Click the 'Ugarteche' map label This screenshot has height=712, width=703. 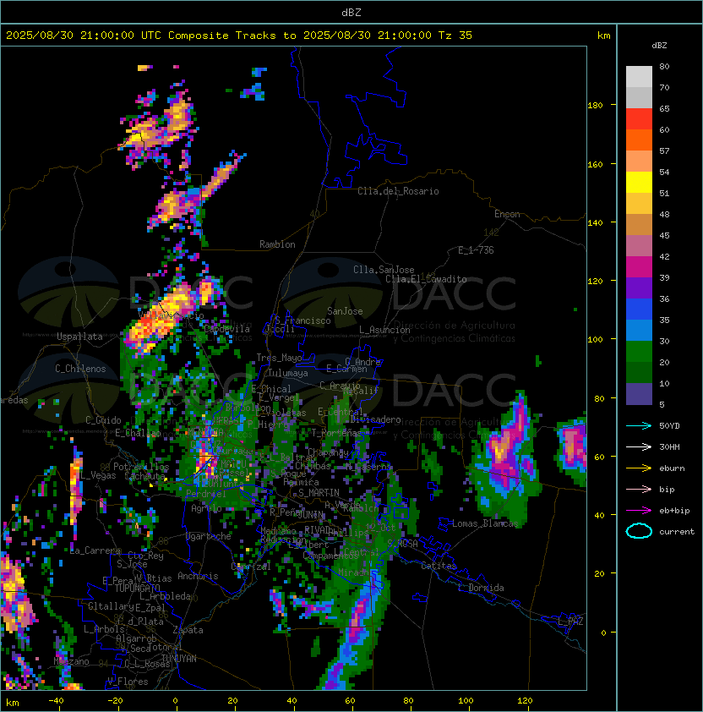coord(208,536)
